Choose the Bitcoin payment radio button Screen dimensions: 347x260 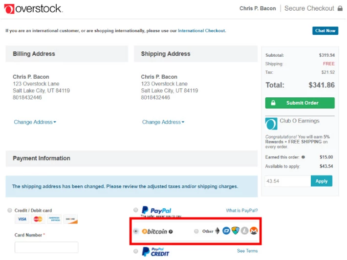[x=136, y=231]
